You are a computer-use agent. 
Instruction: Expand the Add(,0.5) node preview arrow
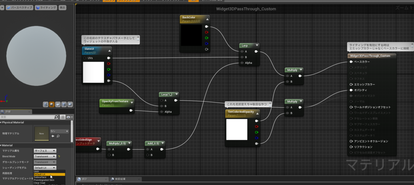[163, 143]
